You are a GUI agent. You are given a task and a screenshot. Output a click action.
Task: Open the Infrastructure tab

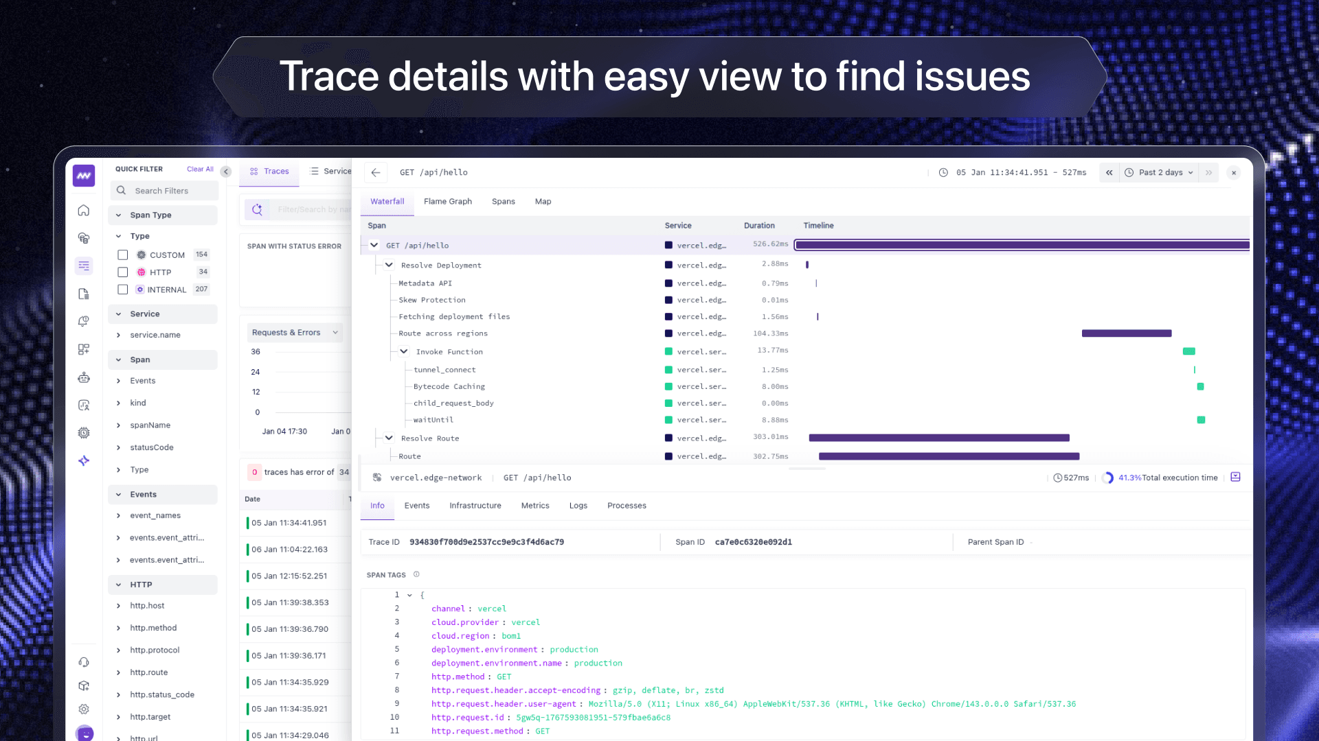(475, 506)
